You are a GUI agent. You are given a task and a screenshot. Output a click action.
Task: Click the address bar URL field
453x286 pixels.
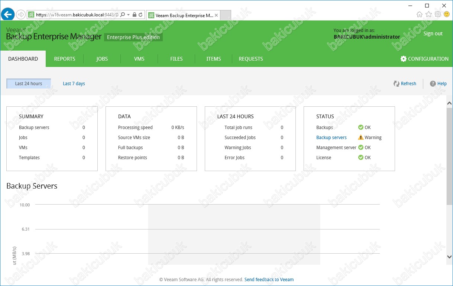pos(77,15)
